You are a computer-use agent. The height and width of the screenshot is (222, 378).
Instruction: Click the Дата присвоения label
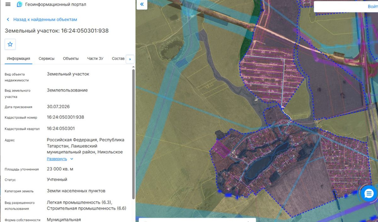click(19, 107)
